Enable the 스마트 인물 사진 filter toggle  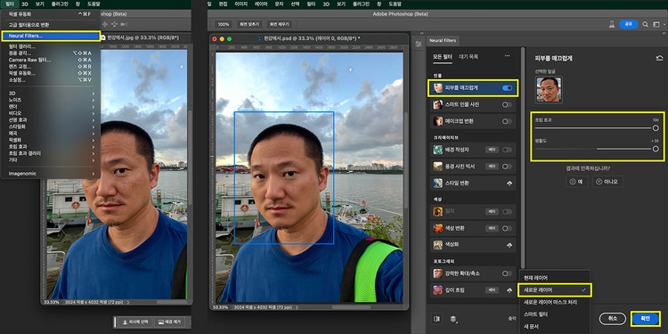click(x=507, y=104)
